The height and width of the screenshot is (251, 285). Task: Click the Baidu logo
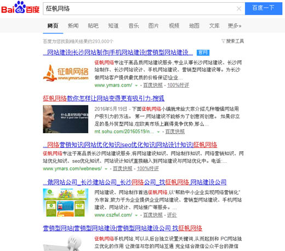pos(20,8)
